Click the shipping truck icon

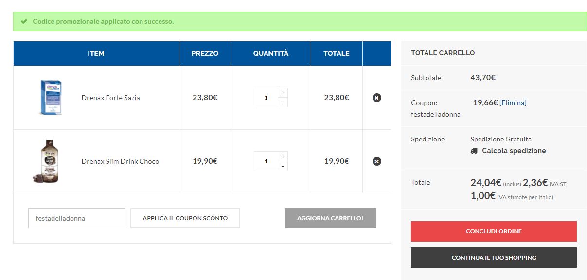tap(474, 151)
